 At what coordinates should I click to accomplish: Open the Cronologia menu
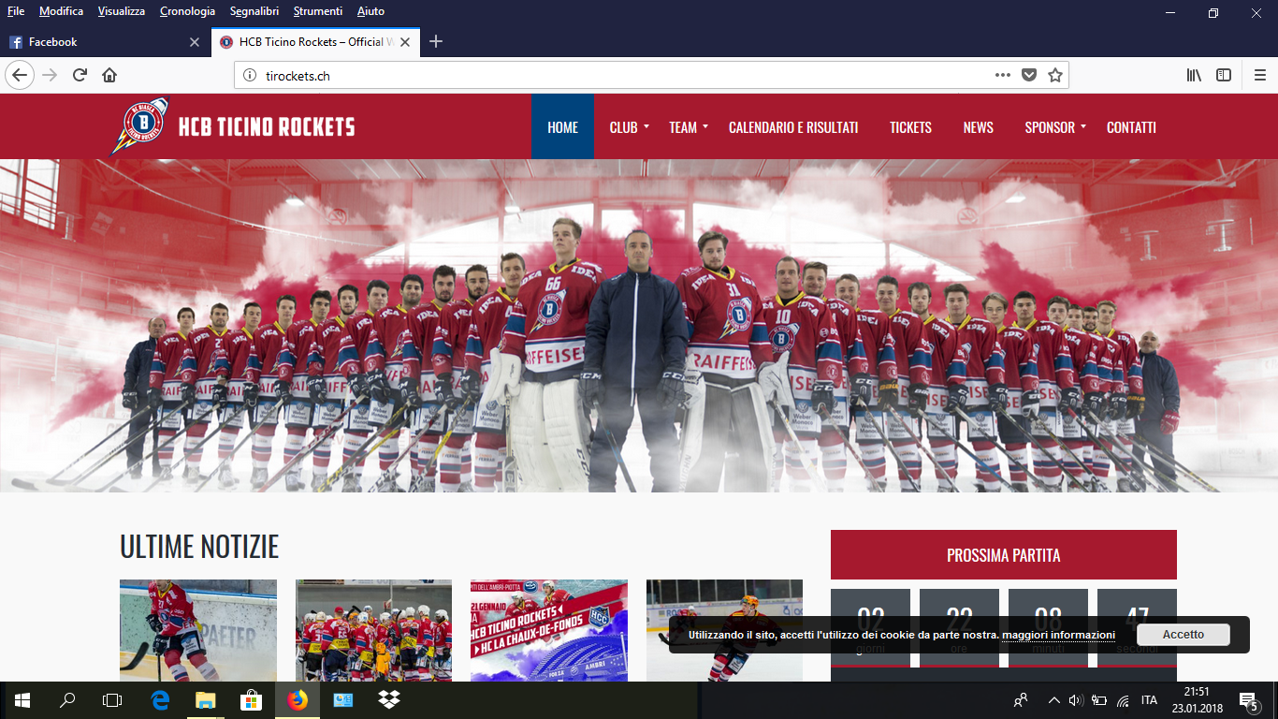coord(187,11)
